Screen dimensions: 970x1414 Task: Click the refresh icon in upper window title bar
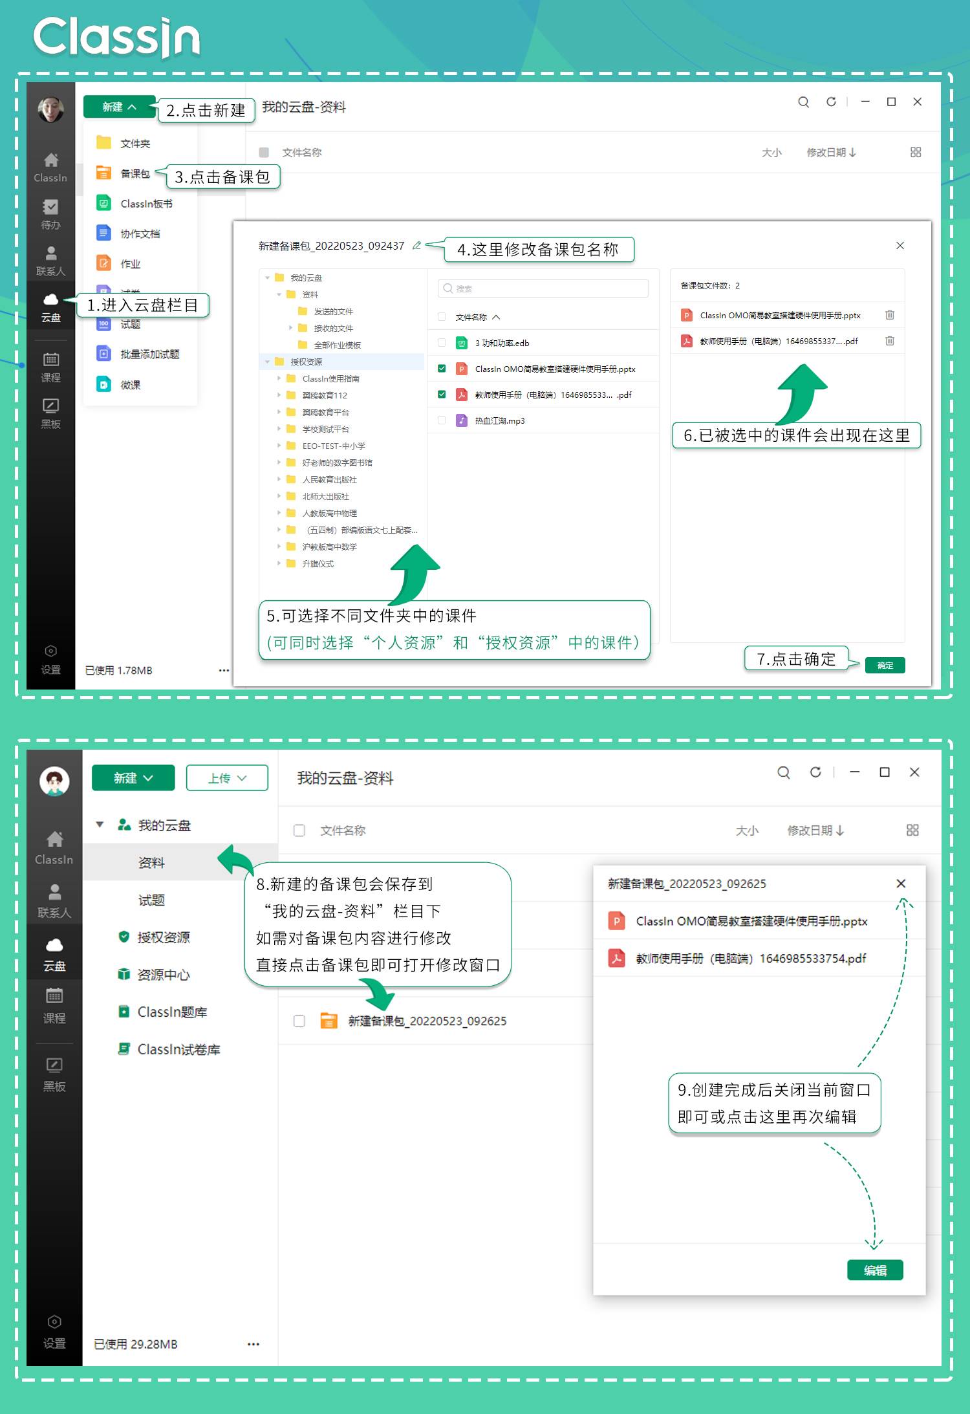(831, 102)
